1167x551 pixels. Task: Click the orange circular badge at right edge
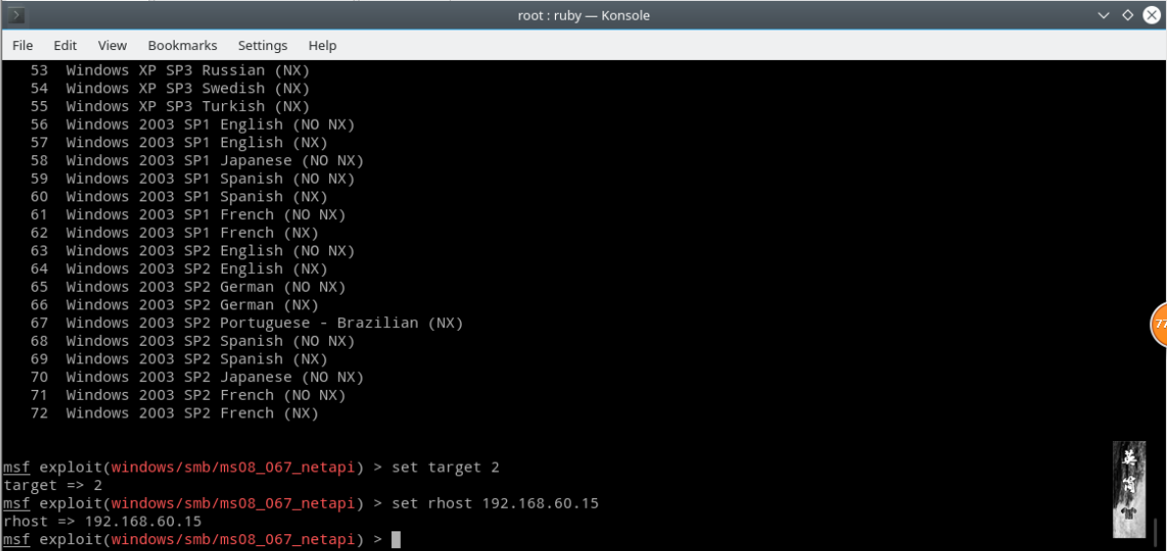coord(1159,325)
